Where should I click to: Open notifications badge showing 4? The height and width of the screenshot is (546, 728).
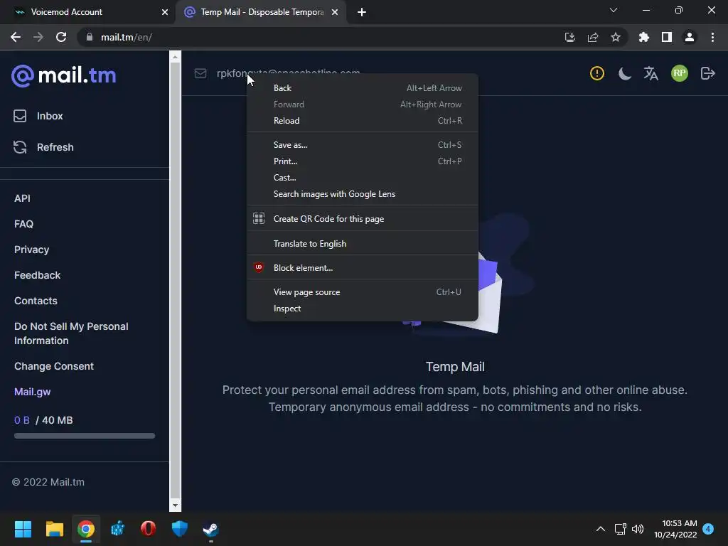(x=708, y=529)
